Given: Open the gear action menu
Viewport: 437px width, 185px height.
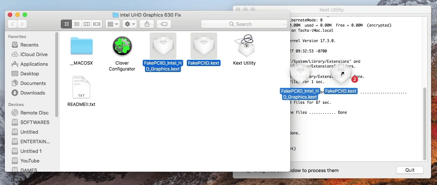Looking at the screenshot, I should pos(130,24).
